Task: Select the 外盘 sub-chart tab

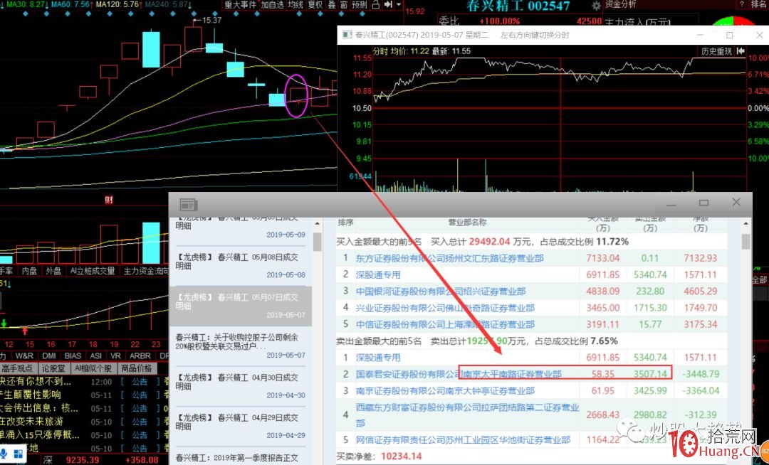Action: 53,271
